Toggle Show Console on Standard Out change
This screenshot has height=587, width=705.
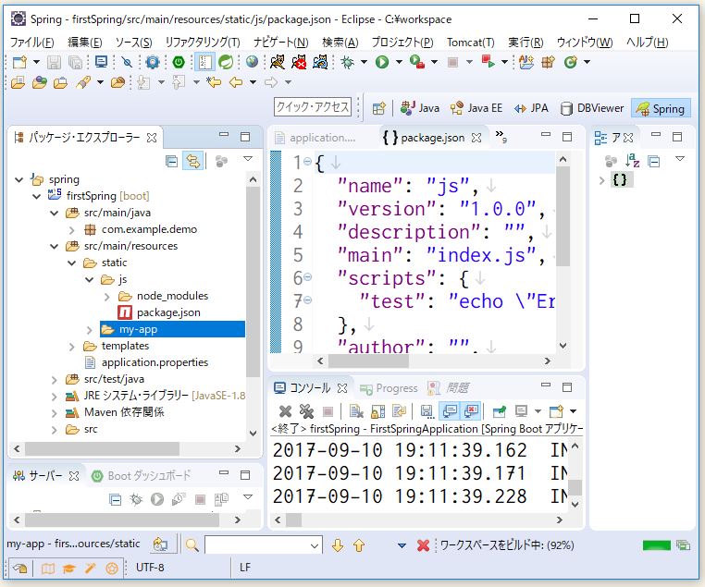point(450,411)
